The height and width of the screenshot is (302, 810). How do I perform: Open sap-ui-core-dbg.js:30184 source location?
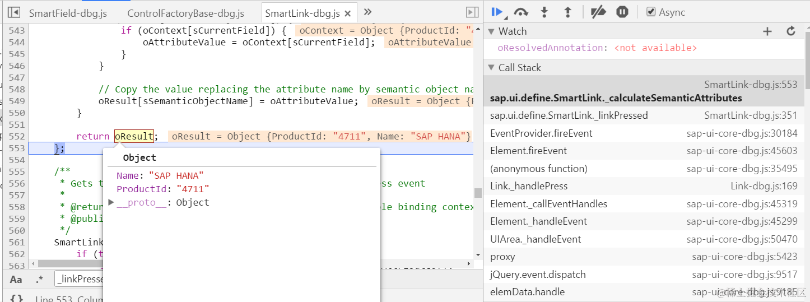[x=742, y=133]
